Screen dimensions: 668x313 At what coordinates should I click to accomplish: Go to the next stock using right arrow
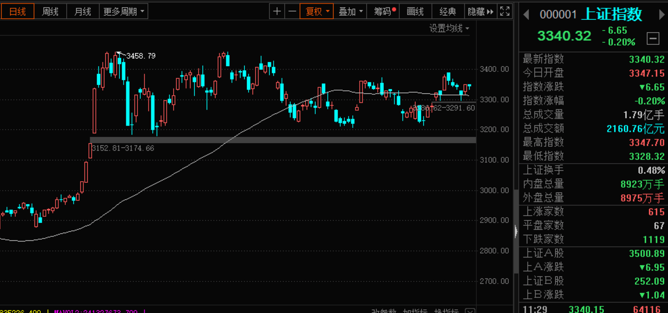663,14
